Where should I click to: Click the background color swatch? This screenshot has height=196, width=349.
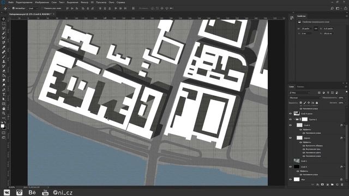coord(5,128)
